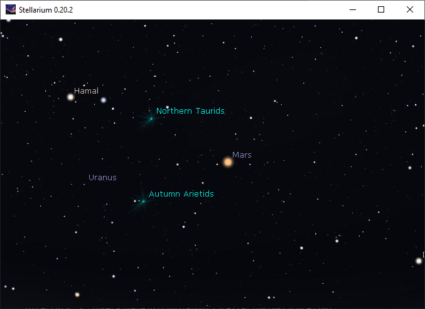Click the Northern Taurids label
The image size is (425, 309).
tap(190, 111)
